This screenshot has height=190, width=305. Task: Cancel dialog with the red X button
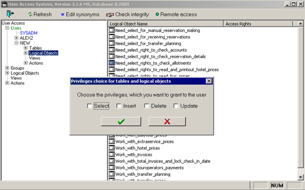[x=167, y=121]
